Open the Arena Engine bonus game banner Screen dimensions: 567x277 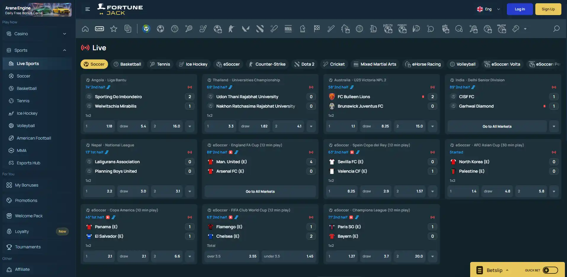pyautogui.click(x=37, y=10)
